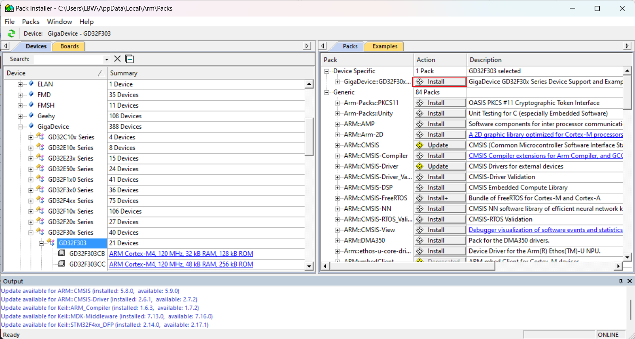Select the Devices tab
The image size is (635, 339).
point(36,46)
